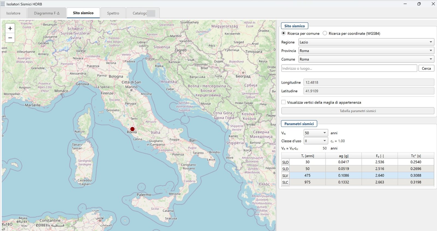Click the Latitudine field showing 41.9109
The height and width of the screenshot is (231, 437).
(x=369, y=91)
